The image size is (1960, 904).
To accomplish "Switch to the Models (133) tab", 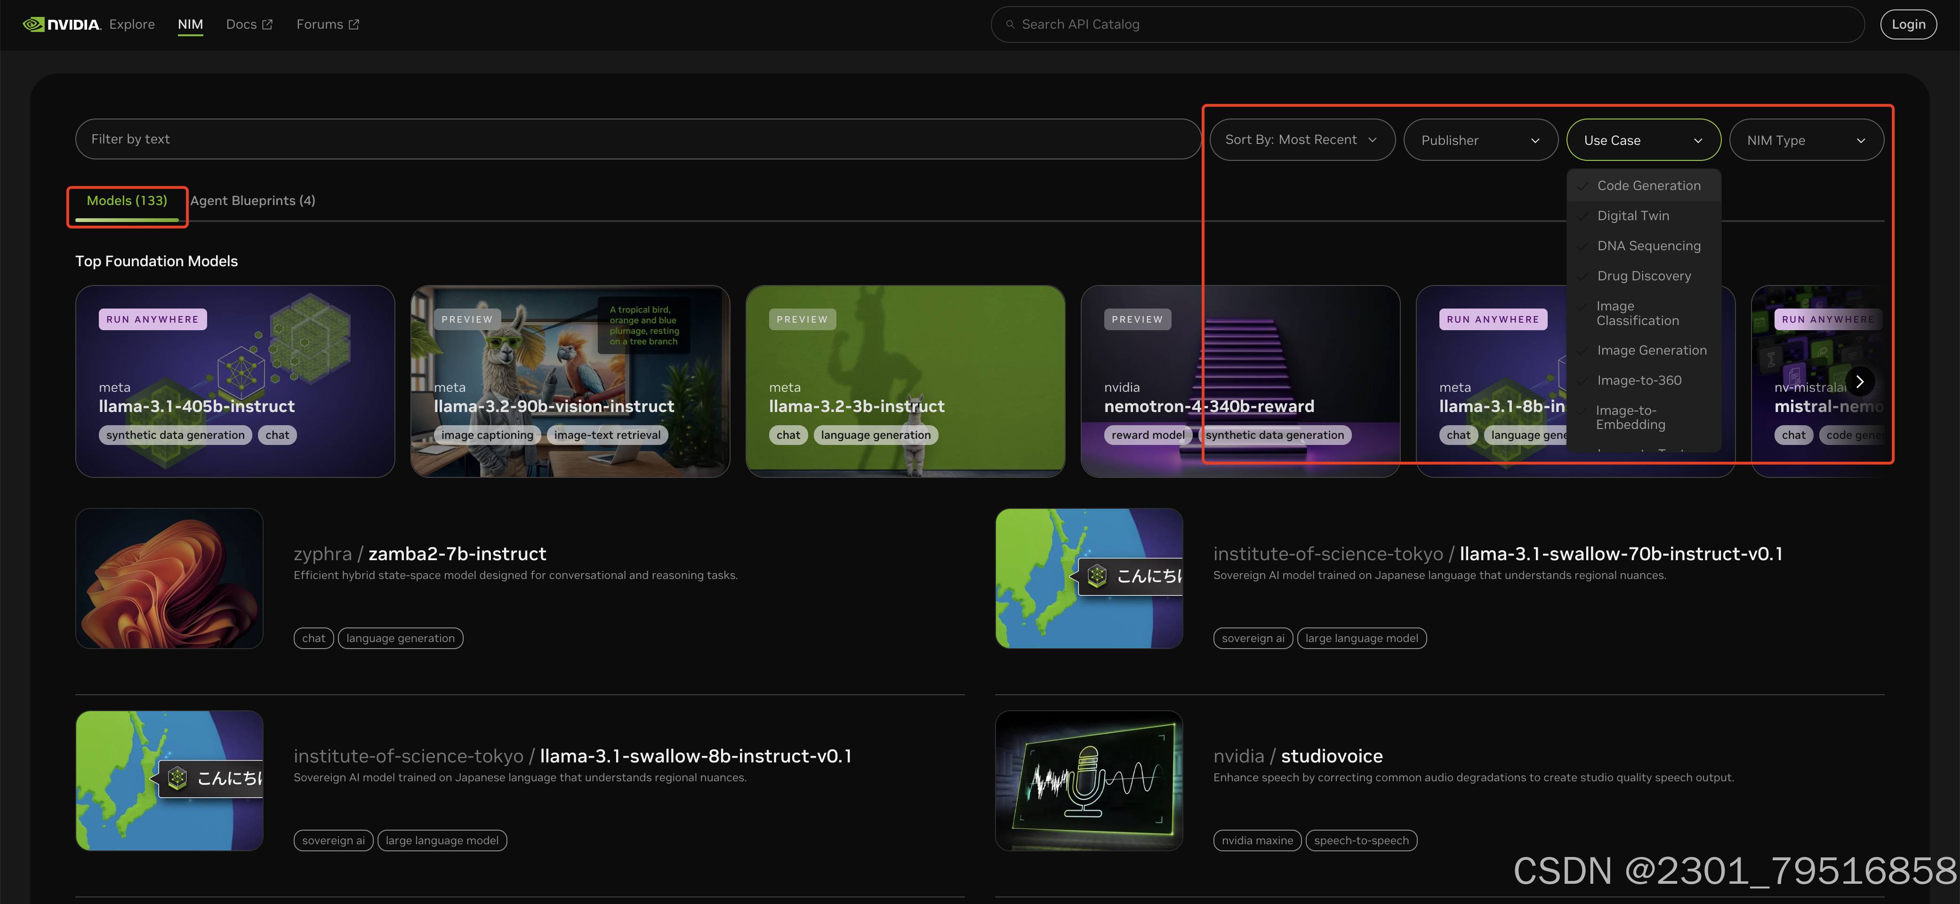I will point(127,201).
